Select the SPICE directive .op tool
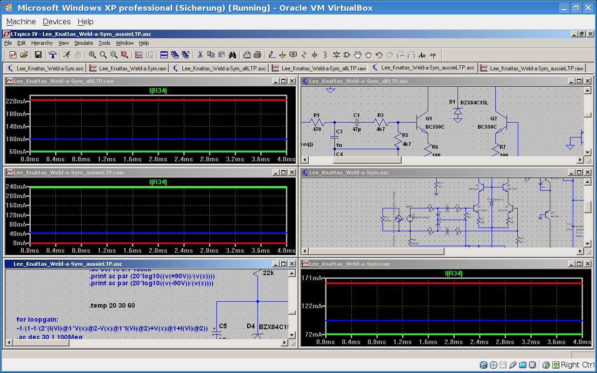The image size is (597, 373). pyautogui.click(x=433, y=55)
